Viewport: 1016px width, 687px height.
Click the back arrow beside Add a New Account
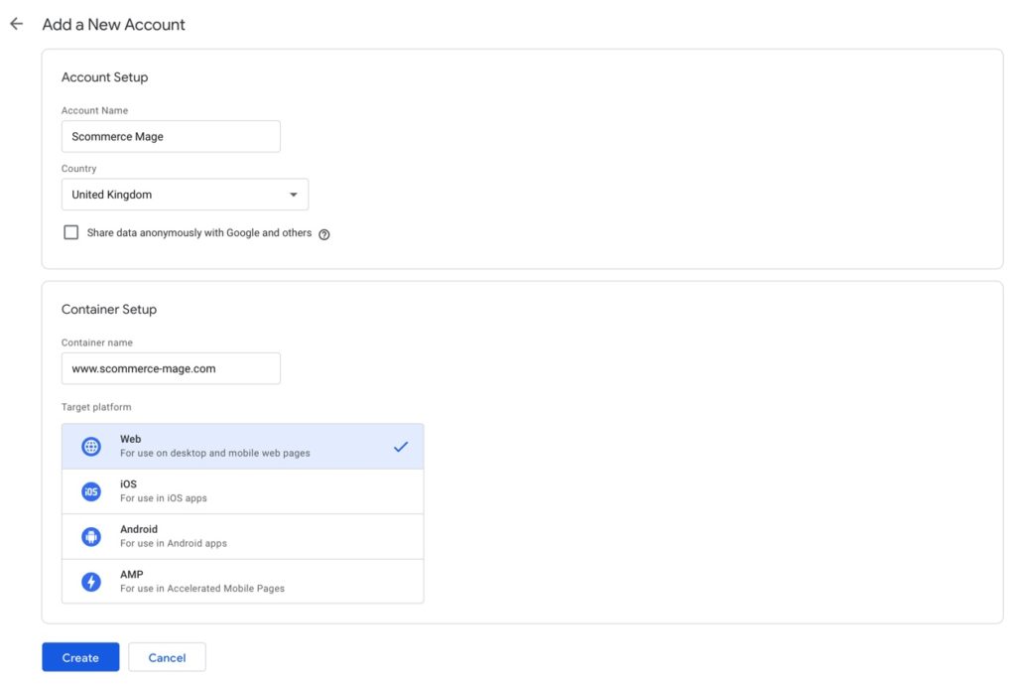[x=16, y=23]
